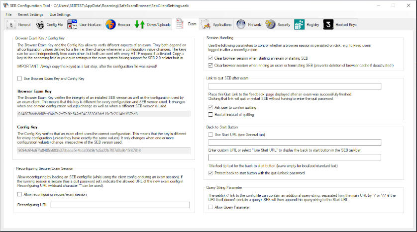Click the Back to Start Button group label
The height and width of the screenshot is (232, 417).
(x=222, y=127)
